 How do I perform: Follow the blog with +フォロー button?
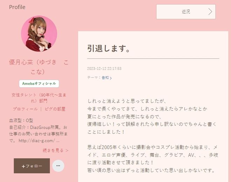(x=32, y=166)
